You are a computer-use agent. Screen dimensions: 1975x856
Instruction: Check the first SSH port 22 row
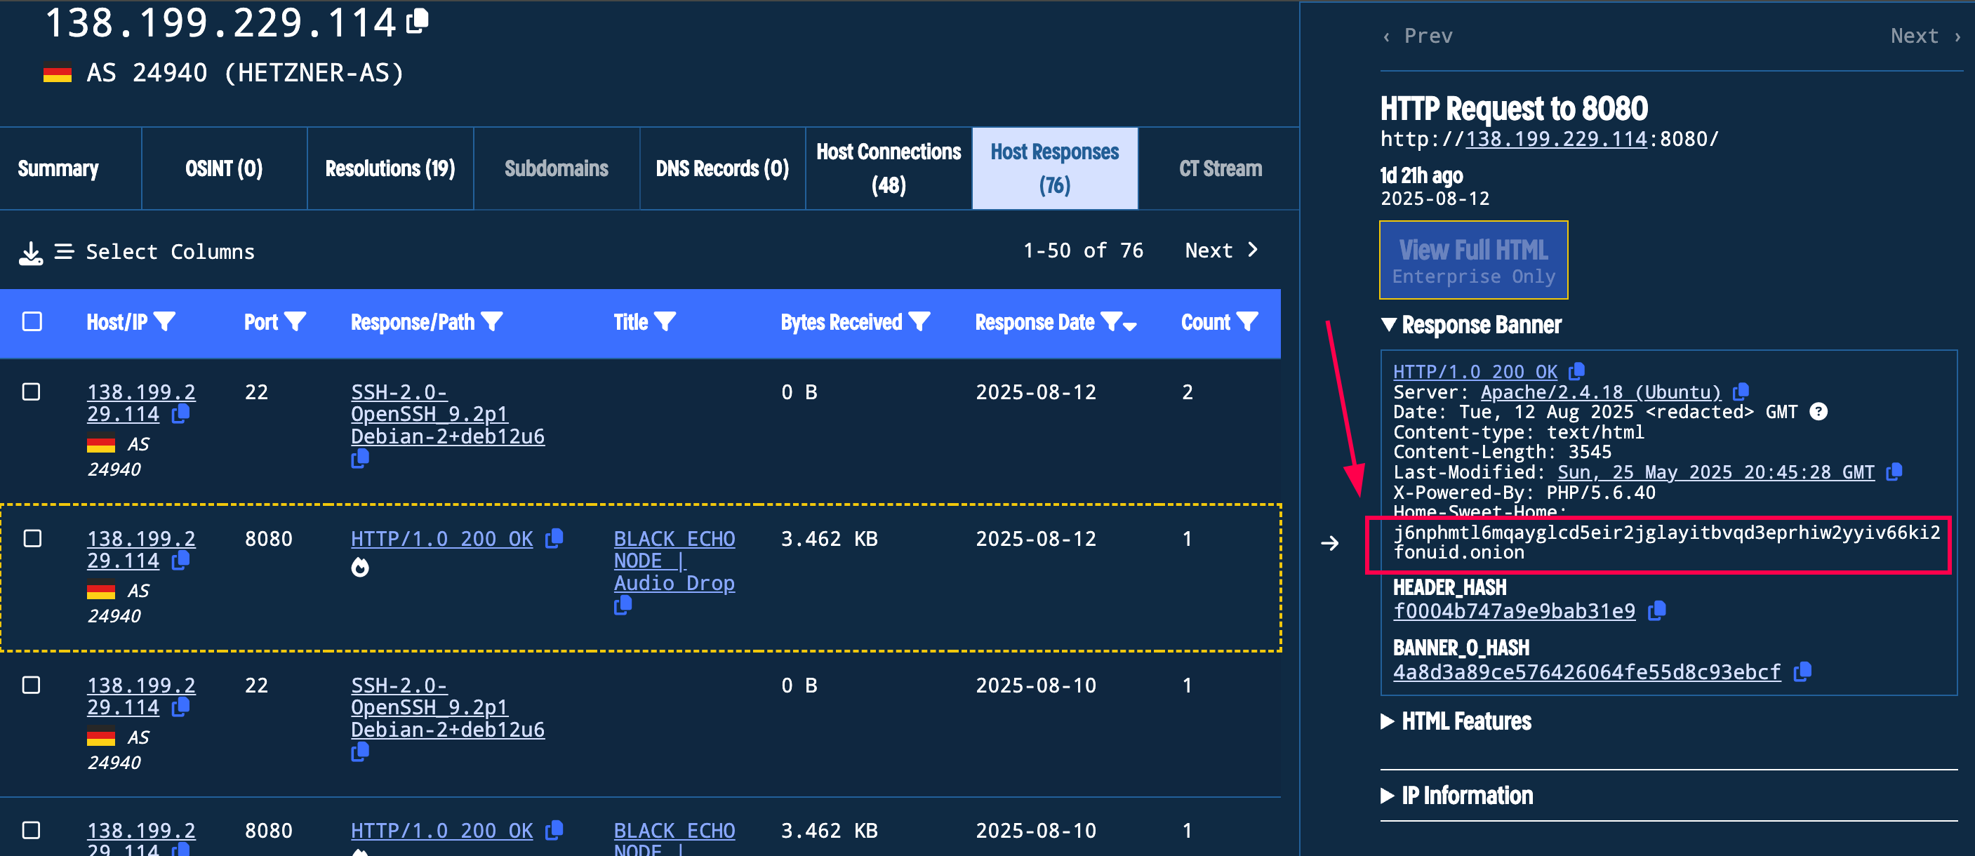(x=32, y=392)
